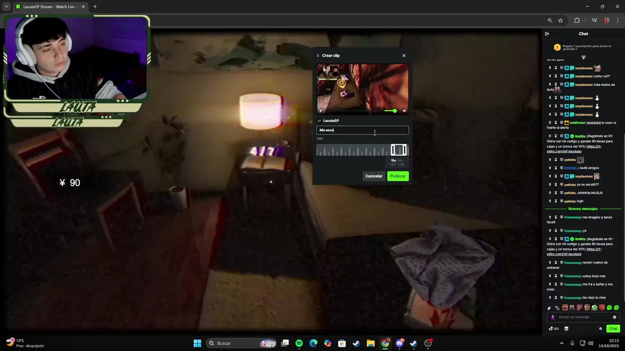Publish the clip with Publicar button
The height and width of the screenshot is (351, 625).
[x=398, y=176]
